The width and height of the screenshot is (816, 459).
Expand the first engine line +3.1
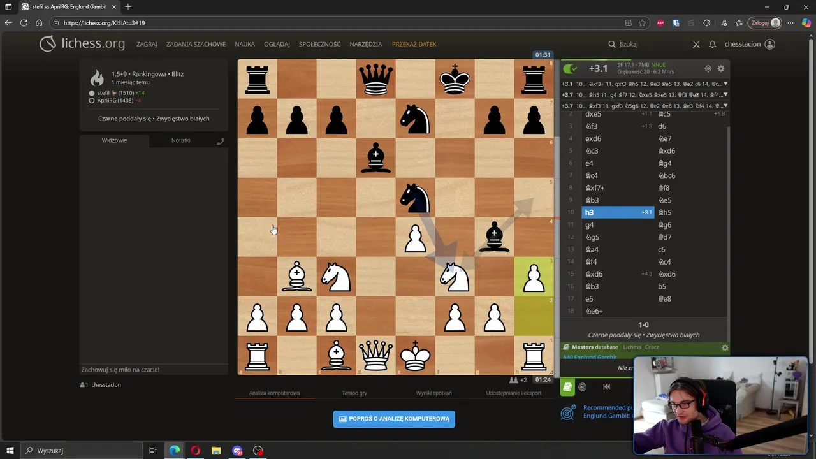(725, 84)
